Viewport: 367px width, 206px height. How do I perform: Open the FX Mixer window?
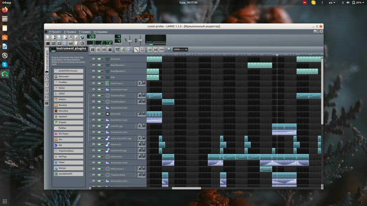tap(71, 43)
